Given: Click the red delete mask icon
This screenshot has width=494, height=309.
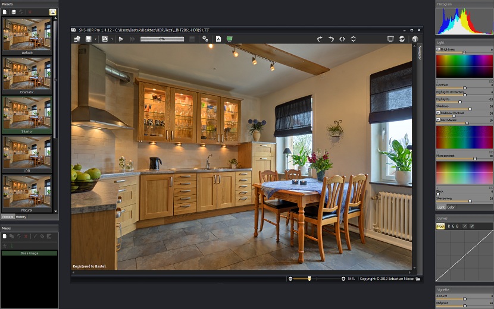Looking at the screenshot, I should pyautogui.click(x=26, y=237).
